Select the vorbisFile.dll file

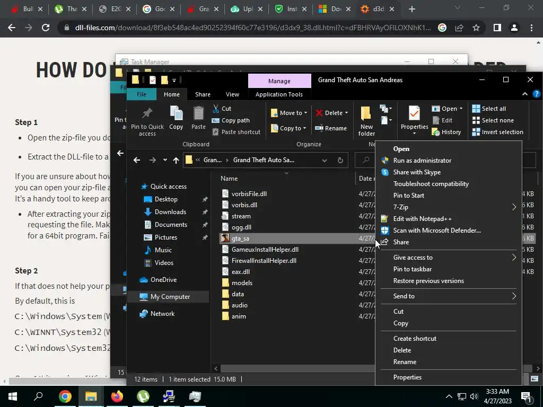point(249,194)
